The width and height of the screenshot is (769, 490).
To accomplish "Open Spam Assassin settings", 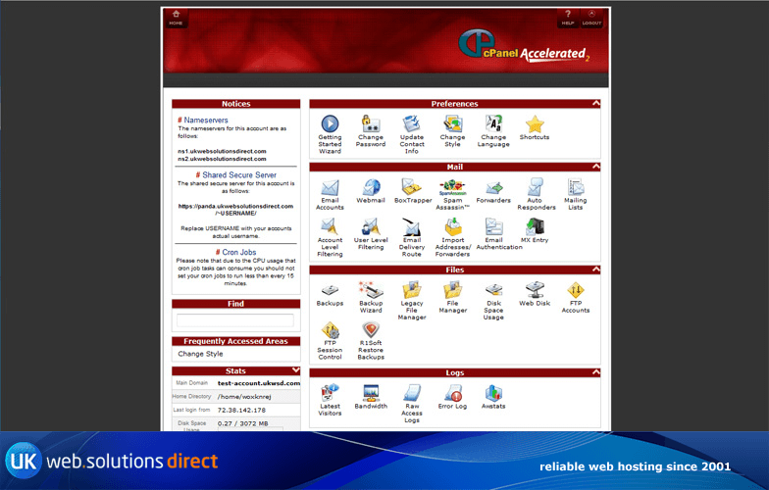I will [452, 187].
